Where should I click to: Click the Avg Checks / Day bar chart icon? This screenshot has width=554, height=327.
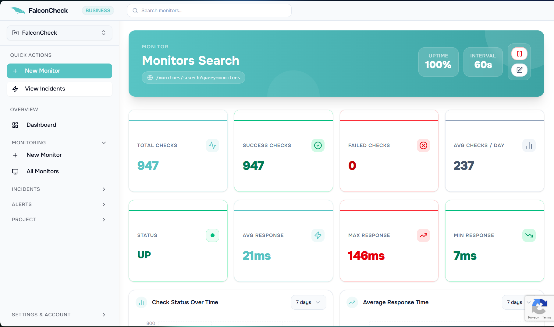tap(529, 146)
